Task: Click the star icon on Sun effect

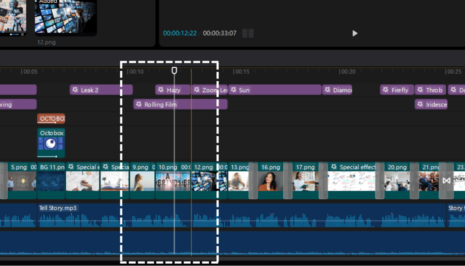Action: (233, 89)
